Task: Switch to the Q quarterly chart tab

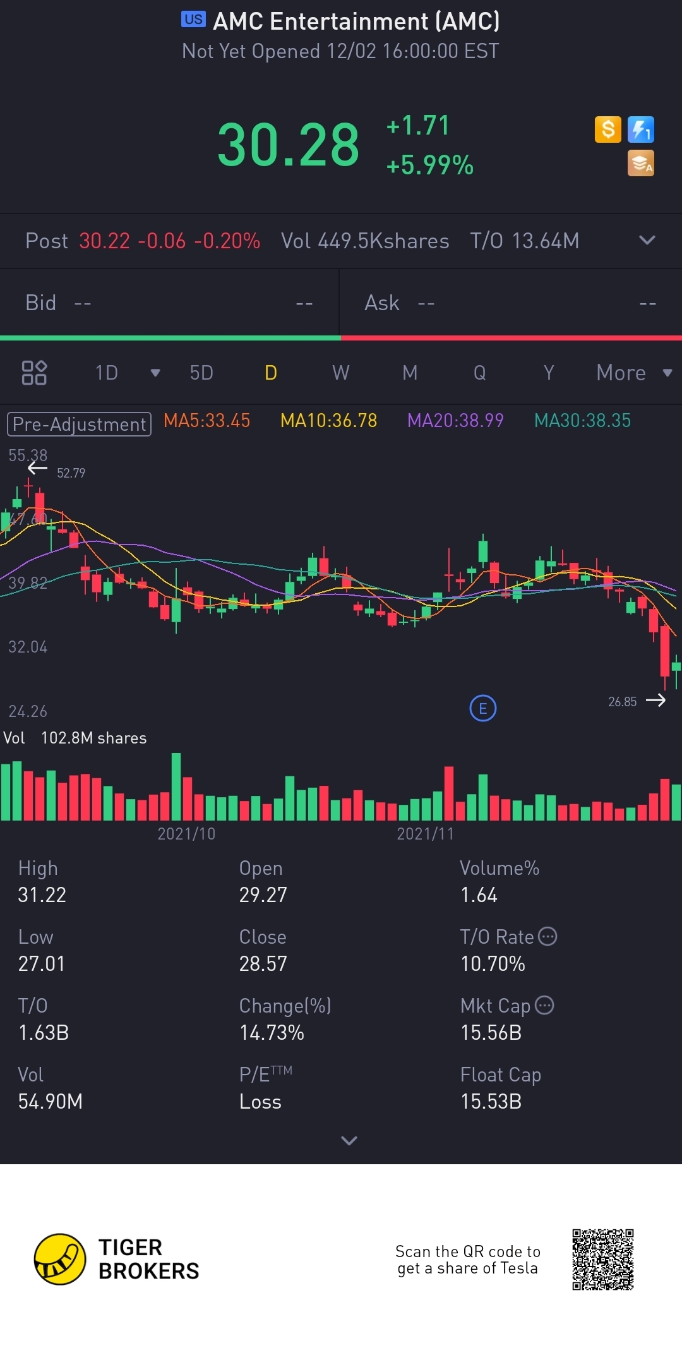Action: [x=480, y=373]
